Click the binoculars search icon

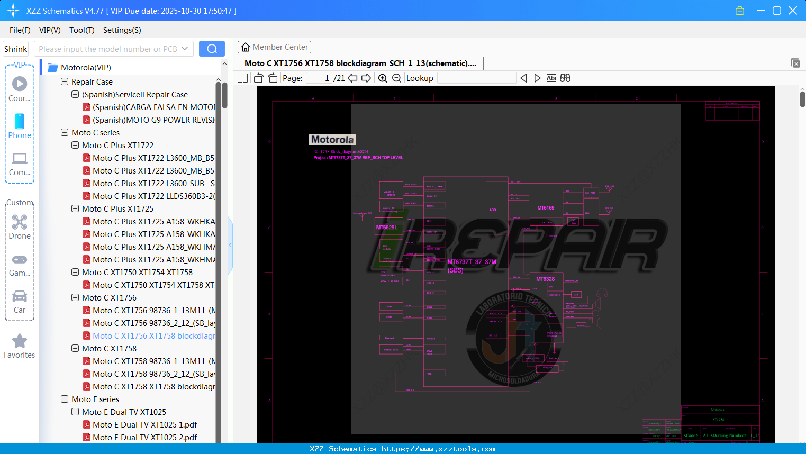[x=565, y=78]
